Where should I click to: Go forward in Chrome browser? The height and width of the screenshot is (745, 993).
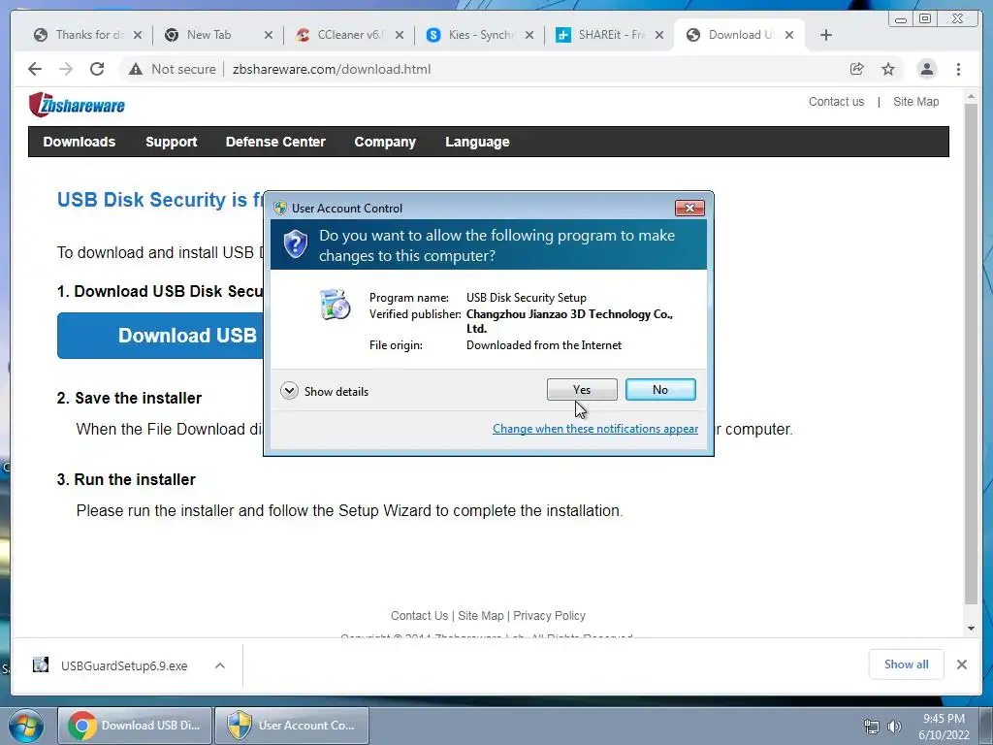click(66, 69)
